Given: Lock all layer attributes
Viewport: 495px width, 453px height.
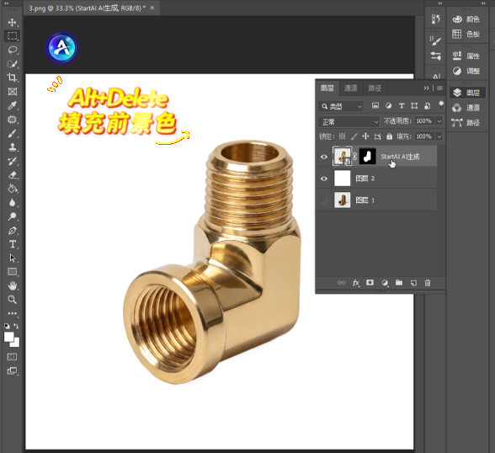Looking at the screenshot, I should pyautogui.click(x=390, y=136).
